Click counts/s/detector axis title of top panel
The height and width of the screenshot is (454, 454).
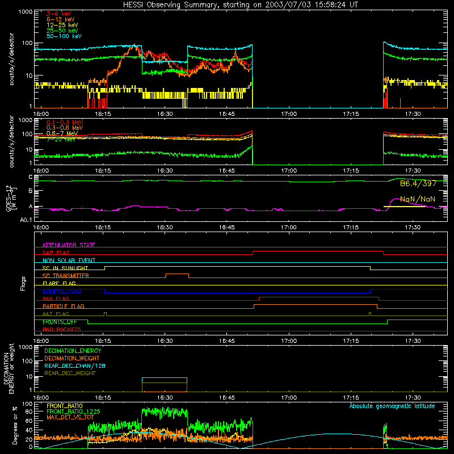pyautogui.click(x=11, y=59)
